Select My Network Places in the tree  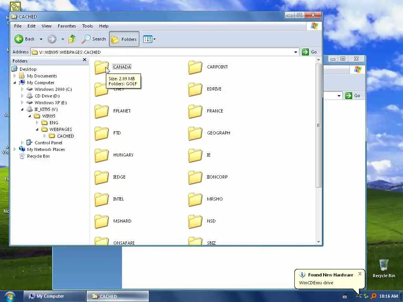[x=46, y=149]
